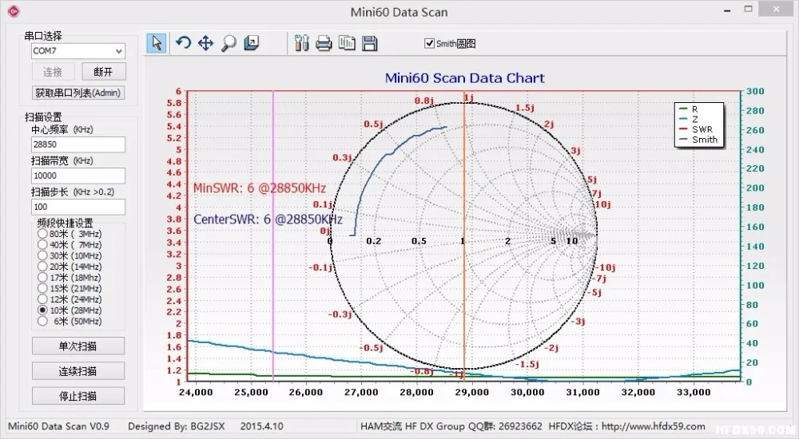Click the 断开 disconnect button

[103, 72]
